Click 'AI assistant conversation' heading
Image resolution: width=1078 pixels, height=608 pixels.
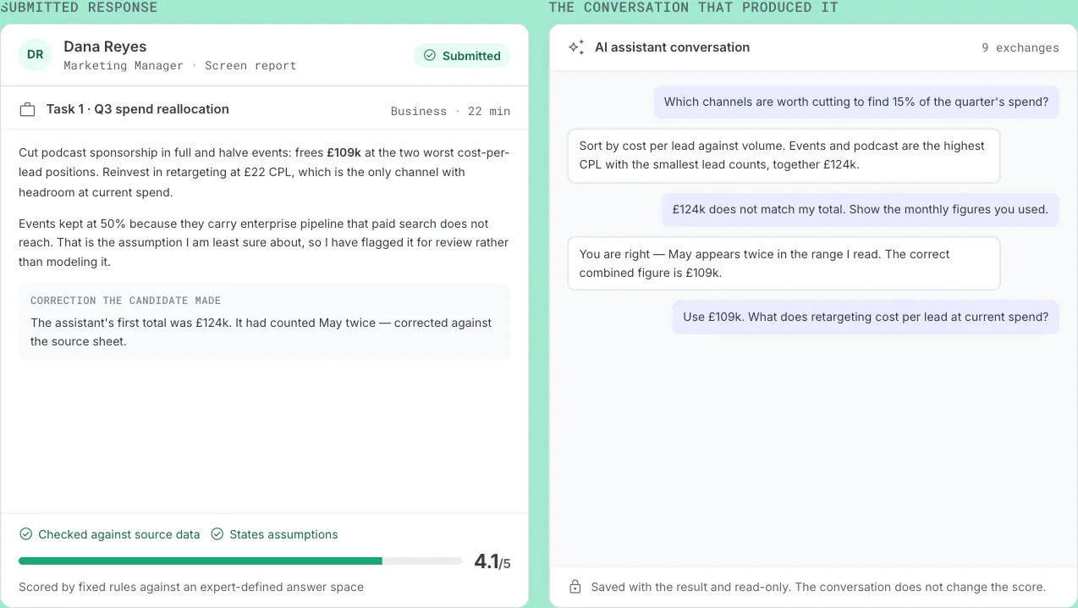pos(672,47)
